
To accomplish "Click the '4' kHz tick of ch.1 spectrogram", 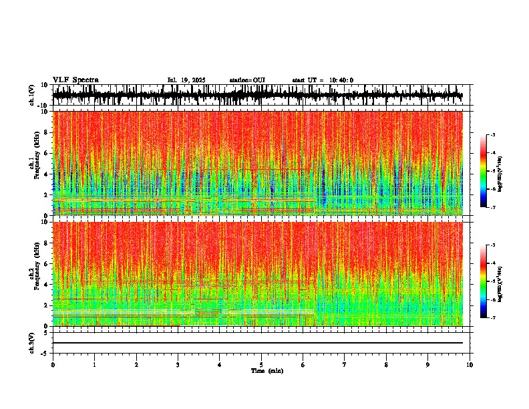I will point(47,174).
